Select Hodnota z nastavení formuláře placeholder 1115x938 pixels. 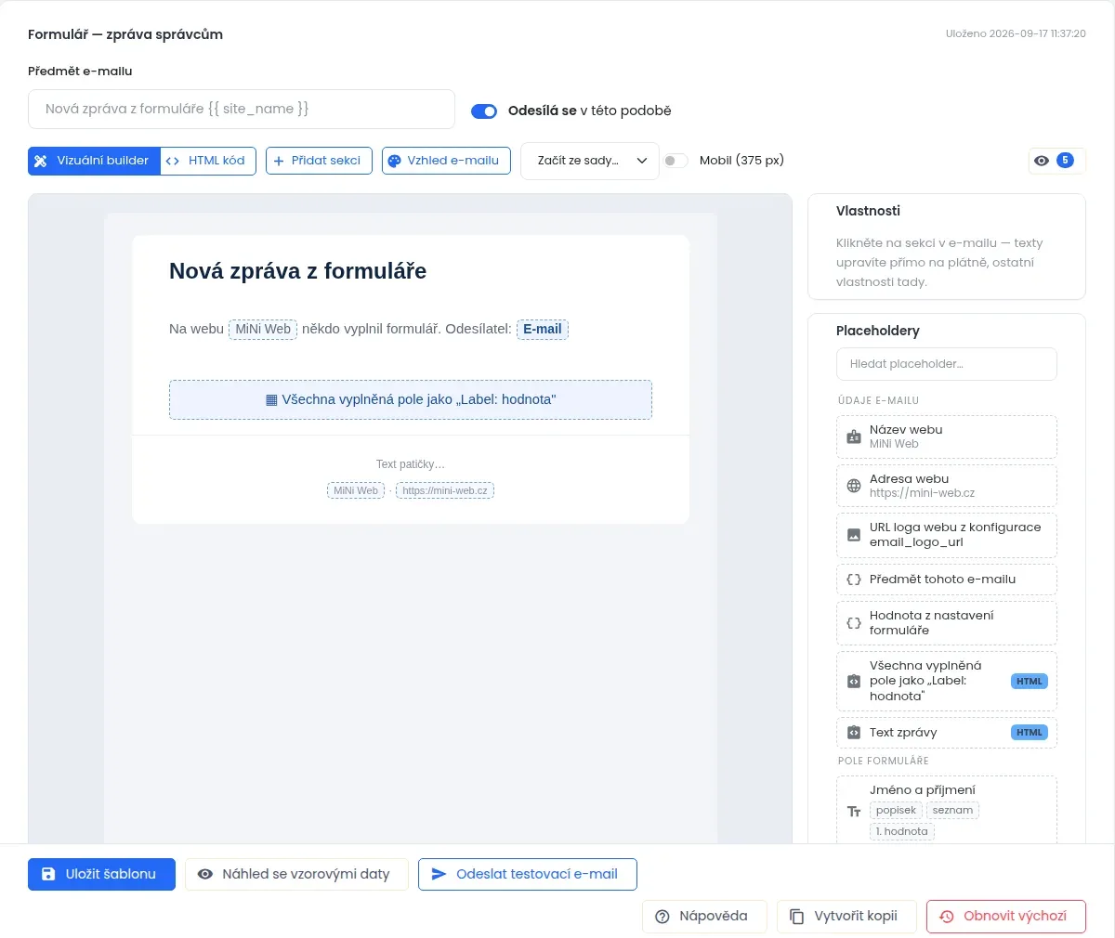[947, 623]
